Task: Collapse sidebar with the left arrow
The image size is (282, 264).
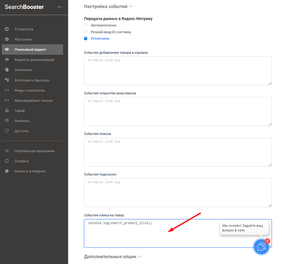Action: (x=60, y=7)
